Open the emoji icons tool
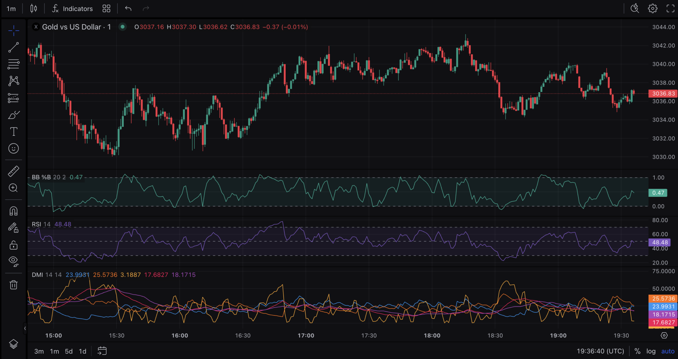This screenshot has width=678, height=359. click(x=14, y=148)
